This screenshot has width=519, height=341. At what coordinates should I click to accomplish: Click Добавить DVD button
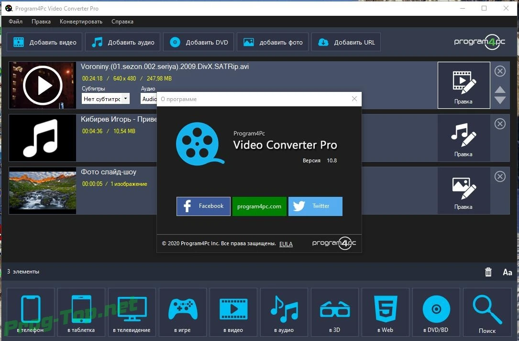[x=199, y=42]
